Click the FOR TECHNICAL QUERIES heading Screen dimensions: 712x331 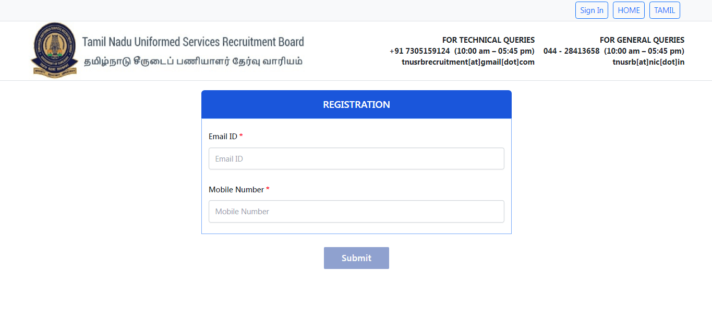488,40
